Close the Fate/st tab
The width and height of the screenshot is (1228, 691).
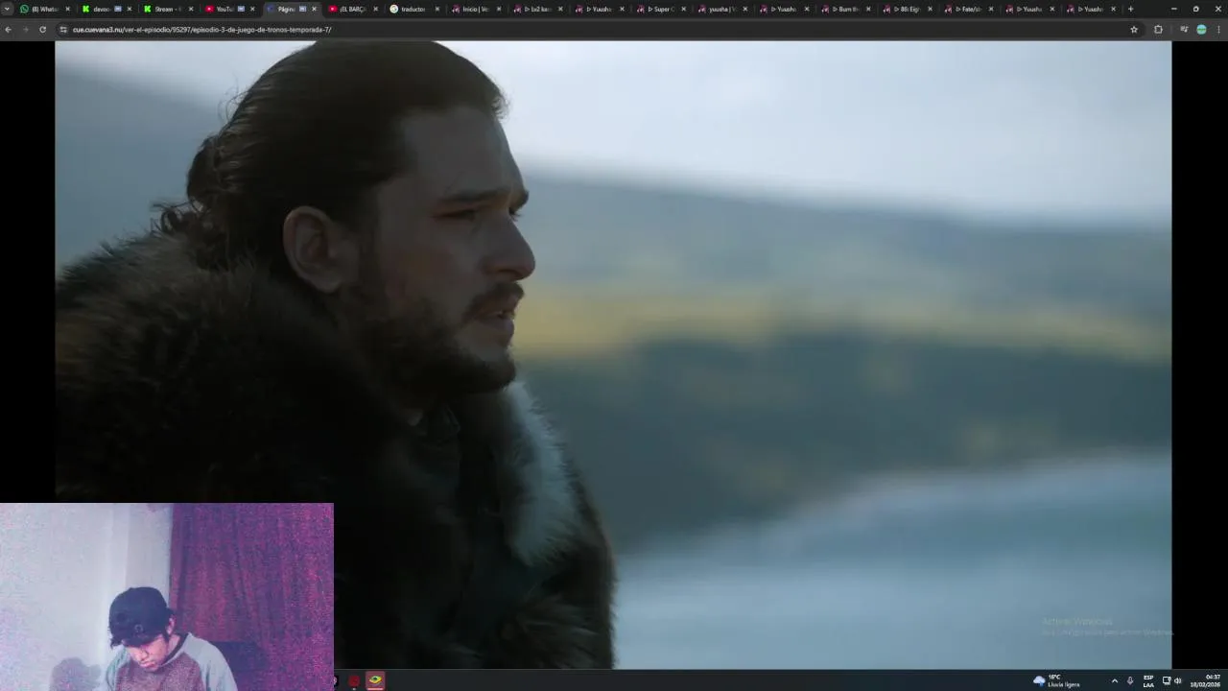click(x=991, y=9)
